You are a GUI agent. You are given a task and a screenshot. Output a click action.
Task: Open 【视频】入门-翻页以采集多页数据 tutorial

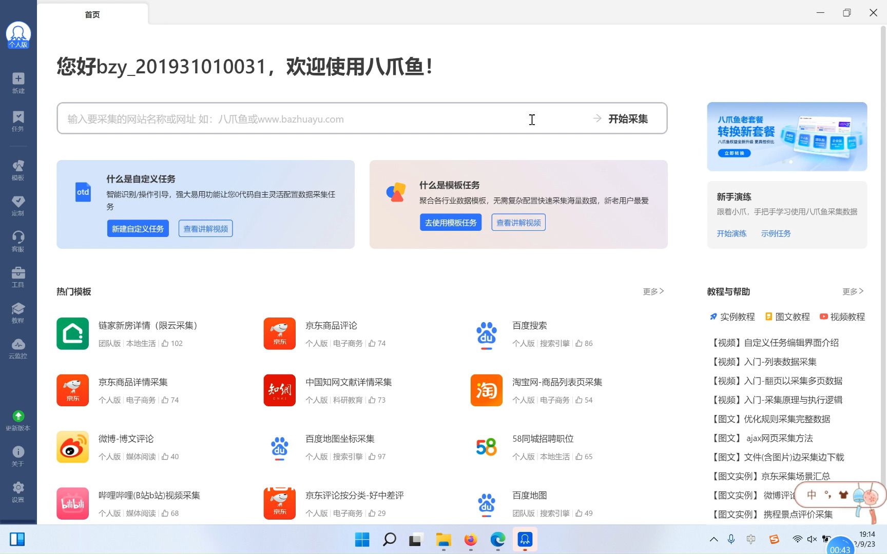[x=776, y=381]
